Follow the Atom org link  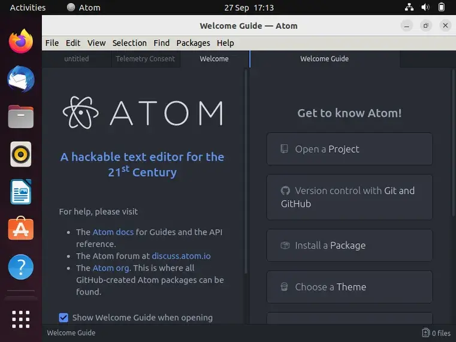pyautogui.click(x=110, y=268)
